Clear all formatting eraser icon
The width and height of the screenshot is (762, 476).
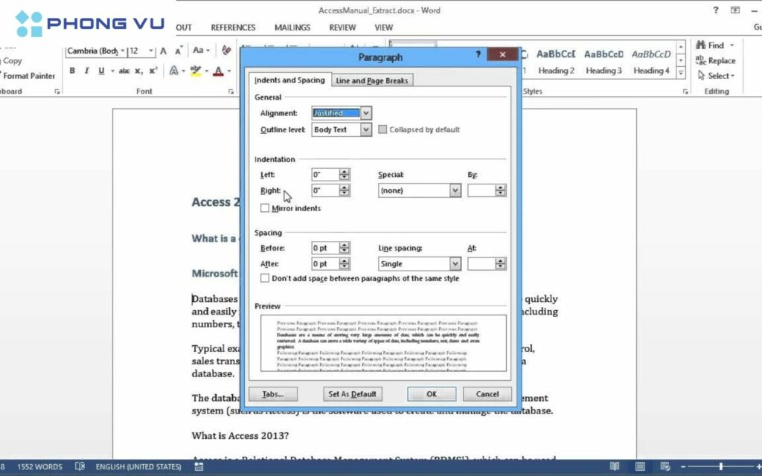pos(226,50)
